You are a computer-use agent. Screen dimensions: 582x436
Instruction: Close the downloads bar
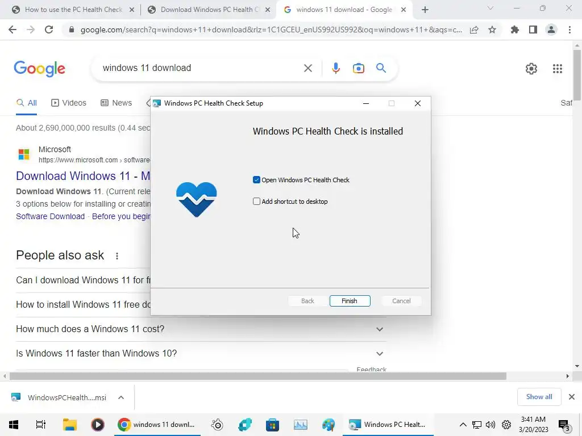pos(572,397)
